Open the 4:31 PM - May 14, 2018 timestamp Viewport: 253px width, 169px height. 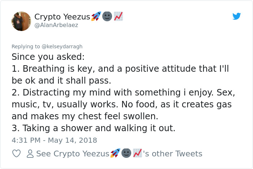(54, 140)
